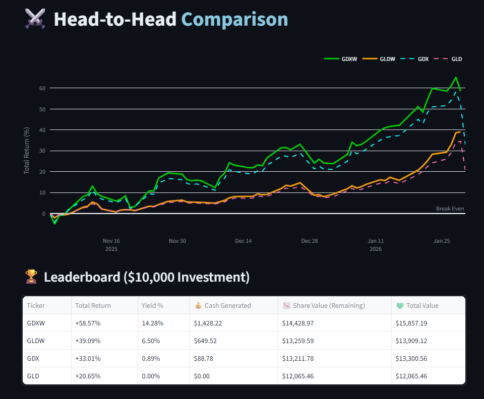Sort table by Total Return column header
Screen dimensions: 484x399
(104, 306)
